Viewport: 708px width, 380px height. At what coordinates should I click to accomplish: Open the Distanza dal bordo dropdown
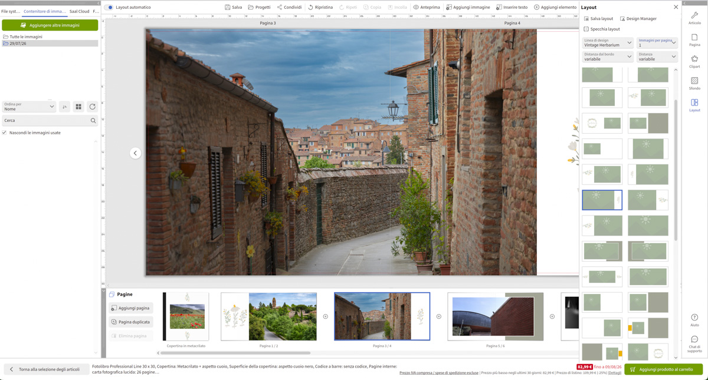608,57
